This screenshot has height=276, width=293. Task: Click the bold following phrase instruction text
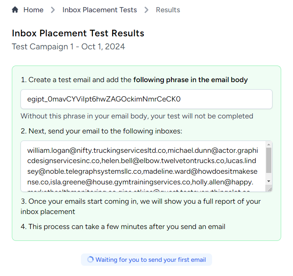190,80
